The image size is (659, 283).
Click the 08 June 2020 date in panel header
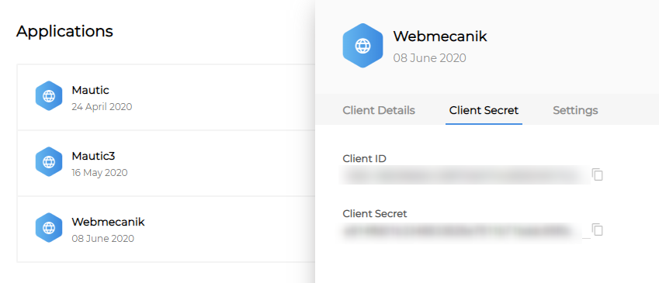[429, 58]
